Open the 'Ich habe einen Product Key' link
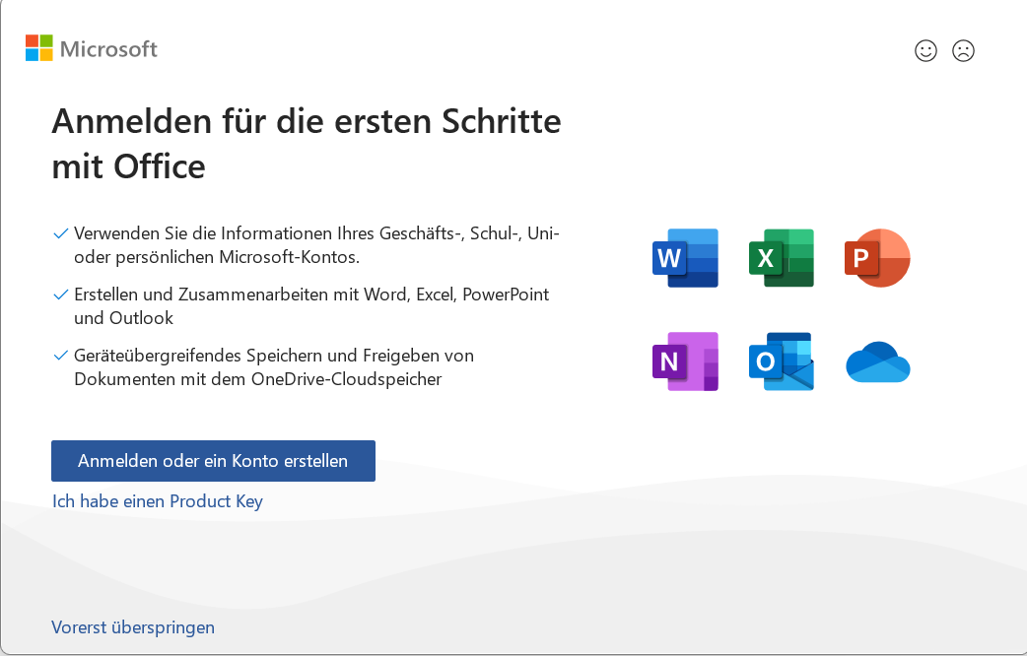 tap(158, 501)
